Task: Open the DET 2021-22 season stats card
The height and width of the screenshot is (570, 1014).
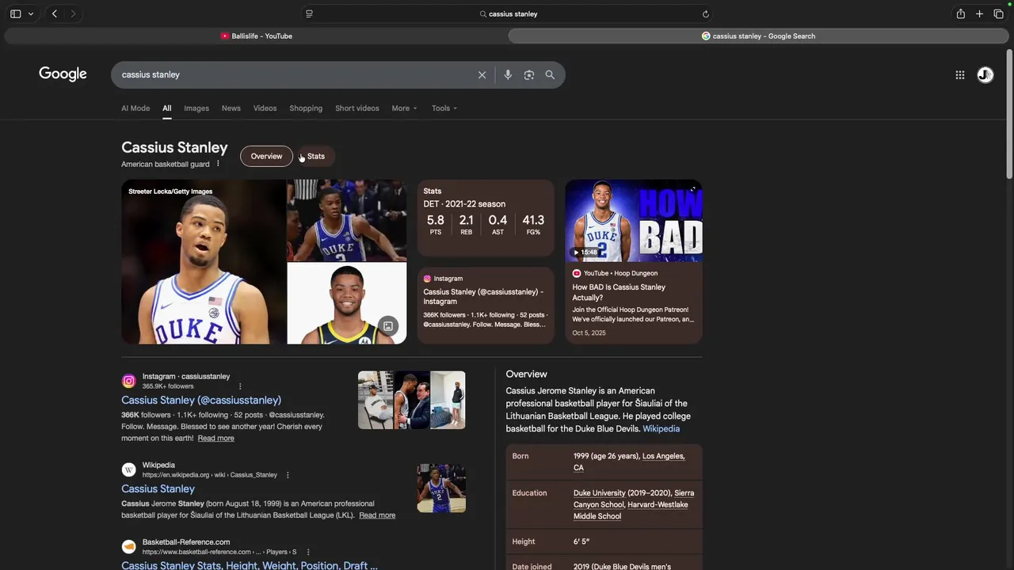Action: click(x=486, y=218)
